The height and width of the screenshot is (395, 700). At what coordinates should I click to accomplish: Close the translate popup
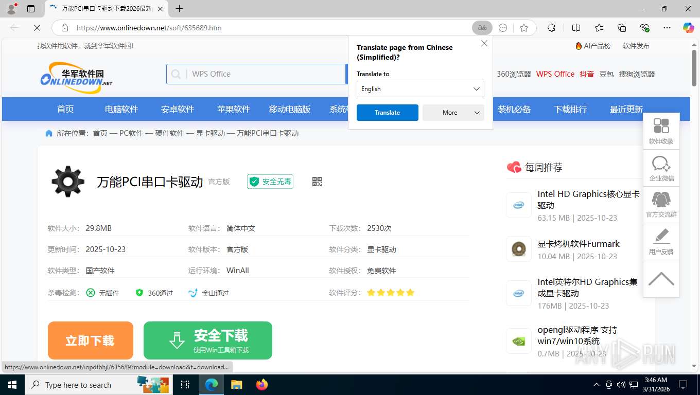(x=484, y=43)
